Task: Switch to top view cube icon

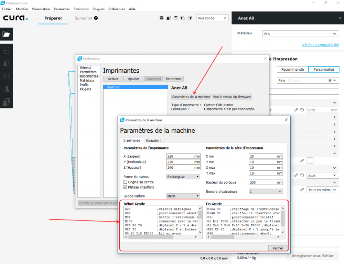Action: (175, 18)
